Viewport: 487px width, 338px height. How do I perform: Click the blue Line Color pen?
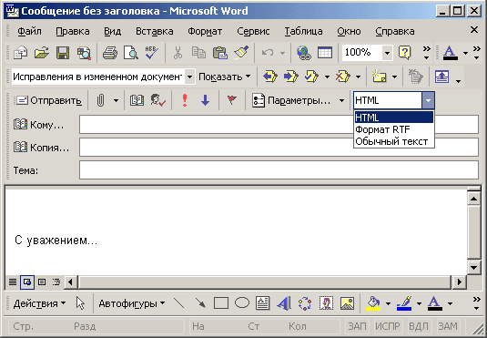[x=404, y=303]
